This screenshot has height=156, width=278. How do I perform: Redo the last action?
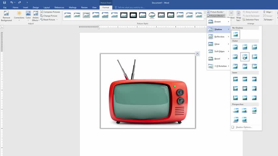[20, 3]
